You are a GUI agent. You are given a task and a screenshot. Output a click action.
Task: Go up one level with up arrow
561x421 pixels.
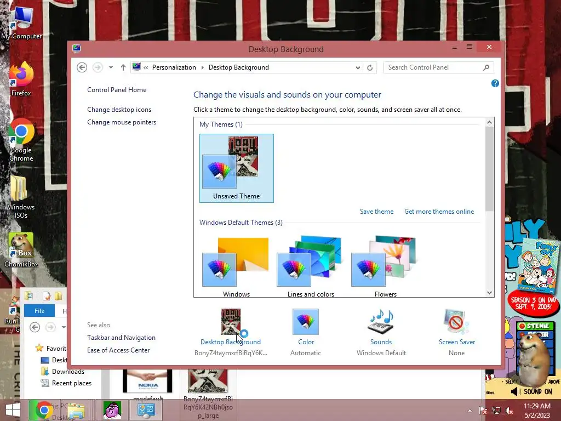(x=123, y=67)
